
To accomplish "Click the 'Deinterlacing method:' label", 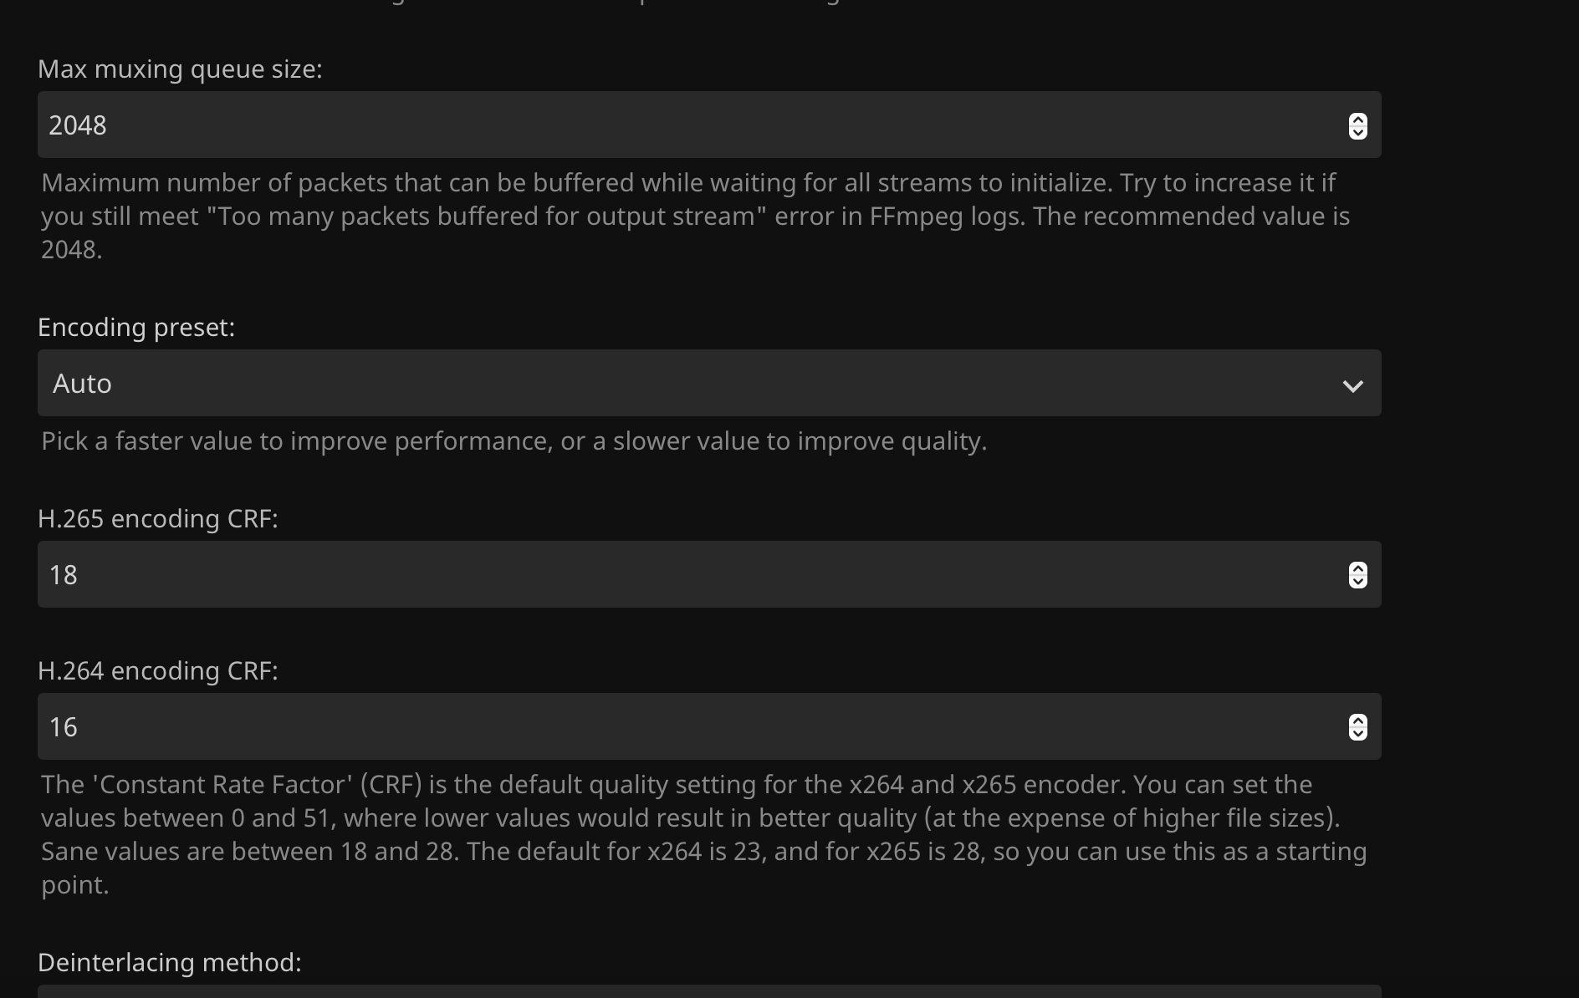I will [170, 962].
